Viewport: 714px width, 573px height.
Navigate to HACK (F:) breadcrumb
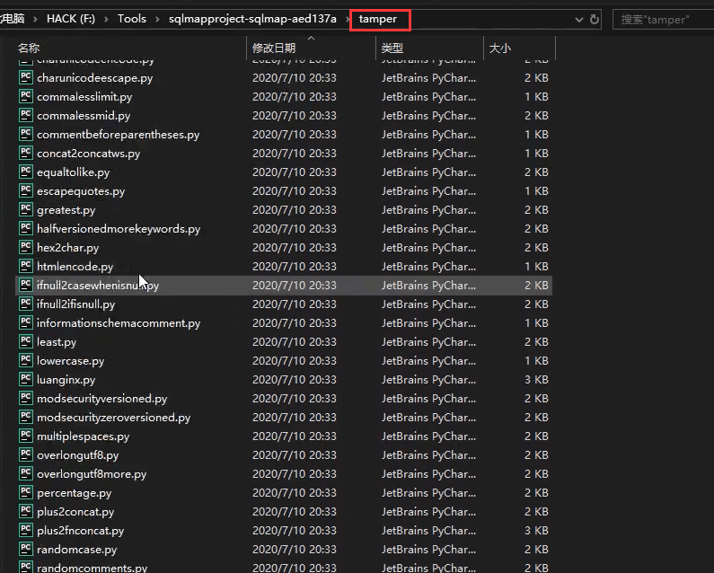pos(71,19)
